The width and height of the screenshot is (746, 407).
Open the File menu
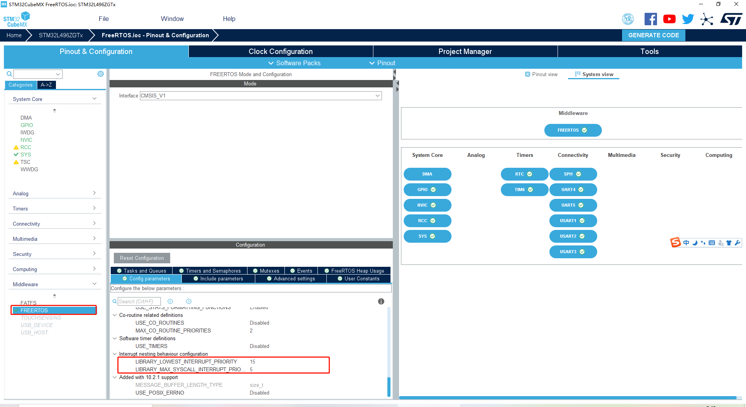104,19
